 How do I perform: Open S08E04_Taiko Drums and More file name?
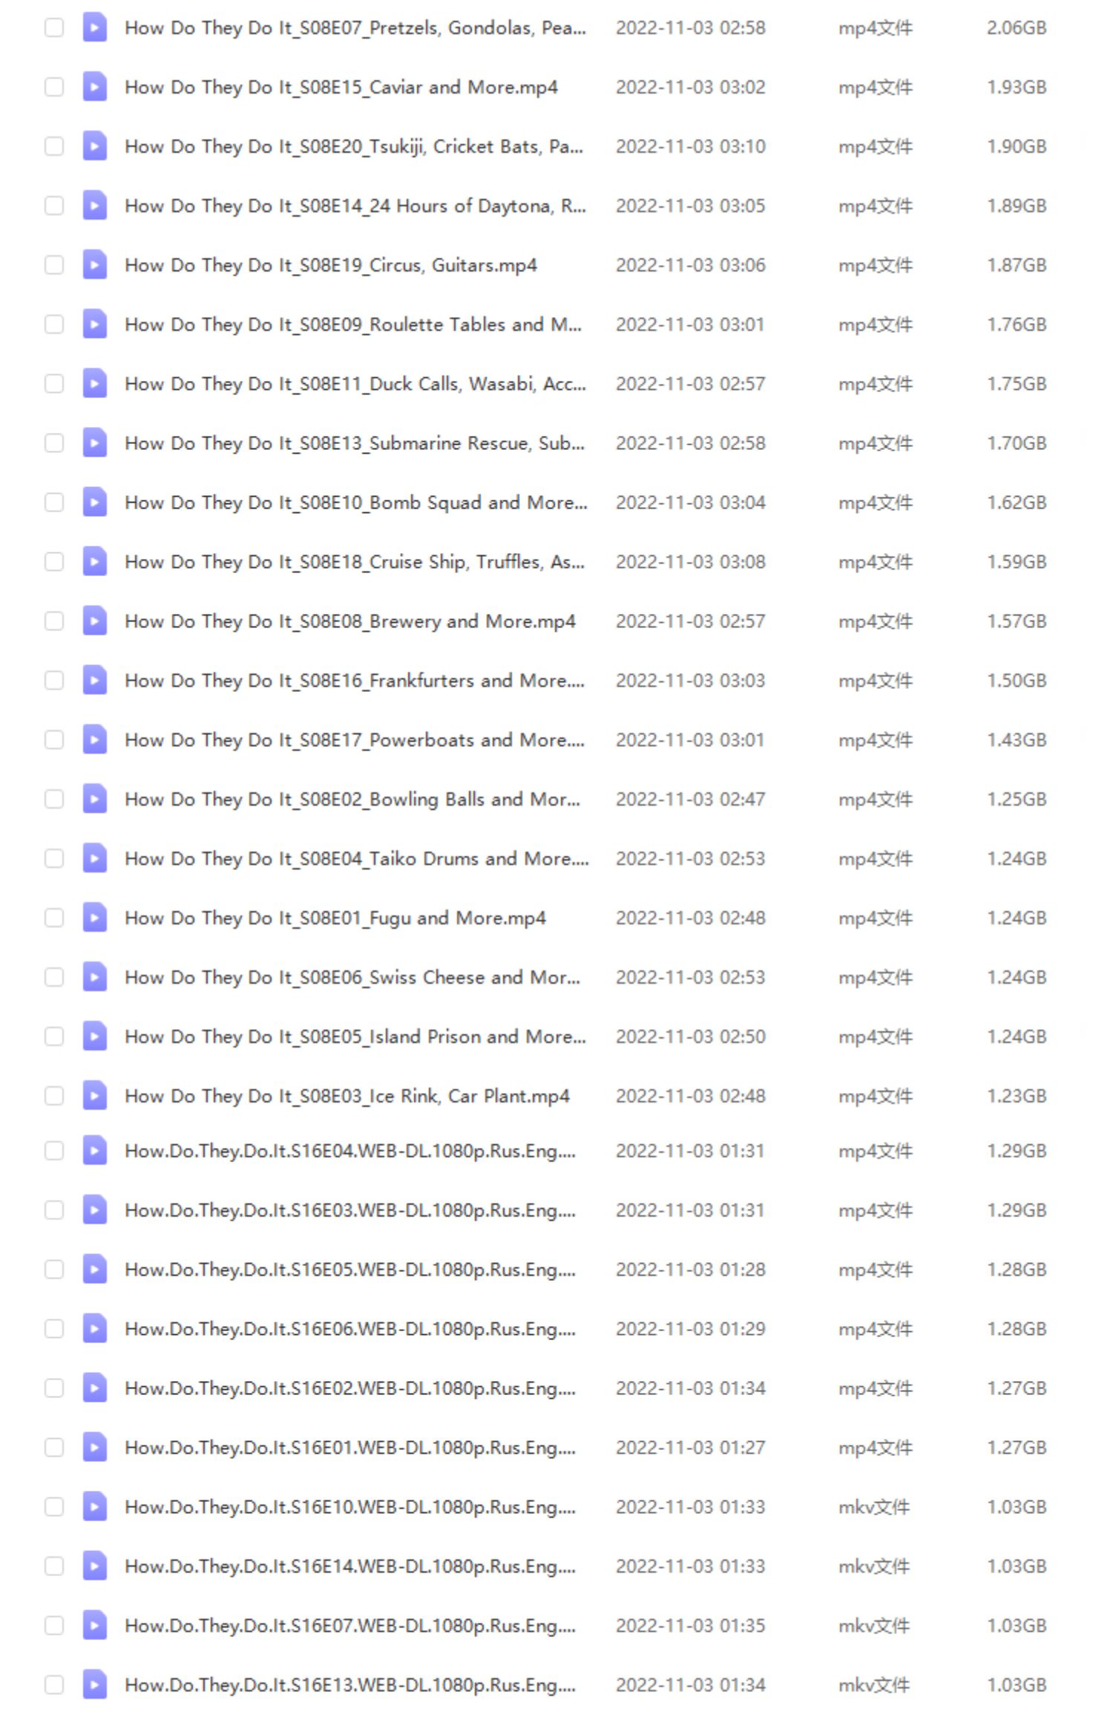[357, 859]
